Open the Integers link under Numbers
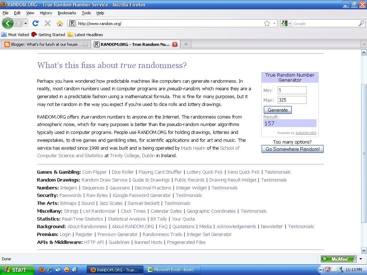Viewport: 367px width, 275px height. (68, 188)
